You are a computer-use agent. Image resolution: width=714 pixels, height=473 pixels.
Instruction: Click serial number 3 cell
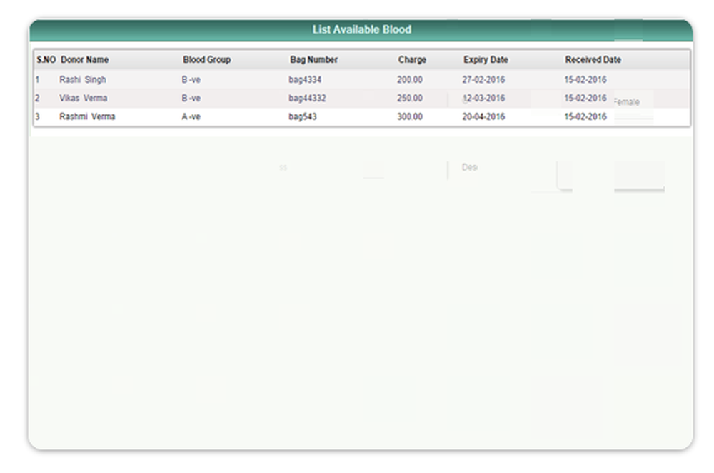coord(37,116)
